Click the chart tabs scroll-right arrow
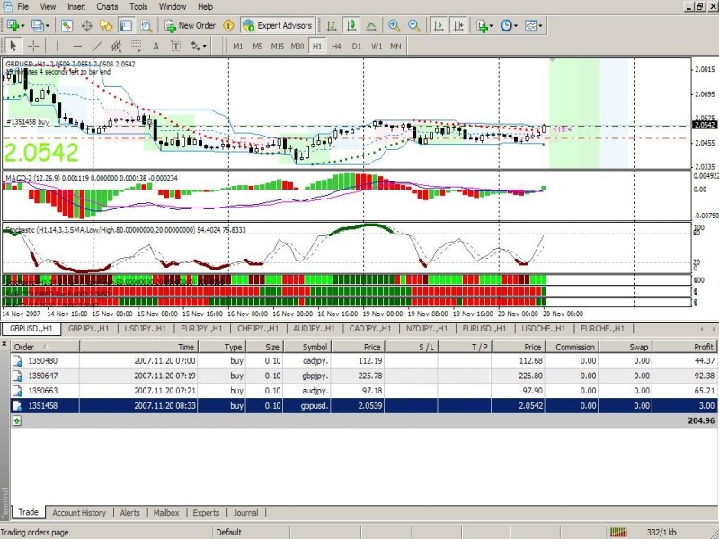 [713, 329]
